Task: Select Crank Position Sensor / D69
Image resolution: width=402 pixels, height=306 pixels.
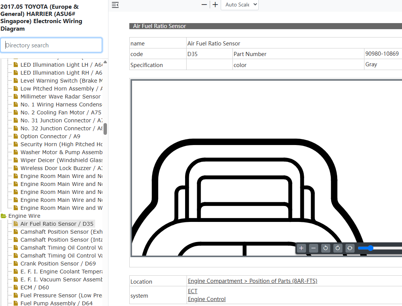Action: [58, 264]
